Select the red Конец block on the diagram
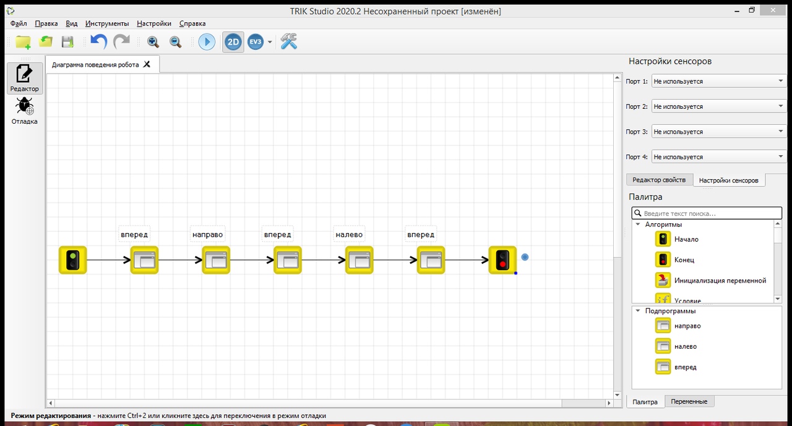 [x=502, y=260]
